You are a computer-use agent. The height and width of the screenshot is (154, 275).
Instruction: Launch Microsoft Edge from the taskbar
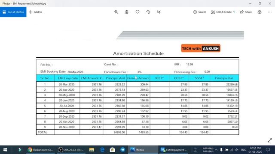click(x=102, y=150)
